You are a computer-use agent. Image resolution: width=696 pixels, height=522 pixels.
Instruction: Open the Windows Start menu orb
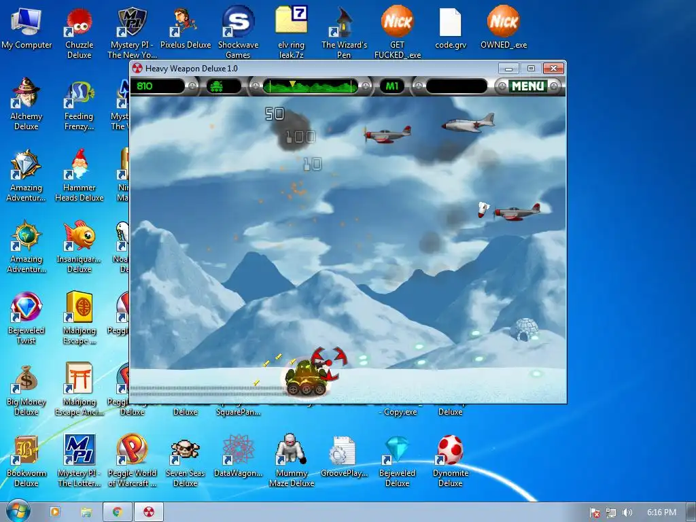18,512
